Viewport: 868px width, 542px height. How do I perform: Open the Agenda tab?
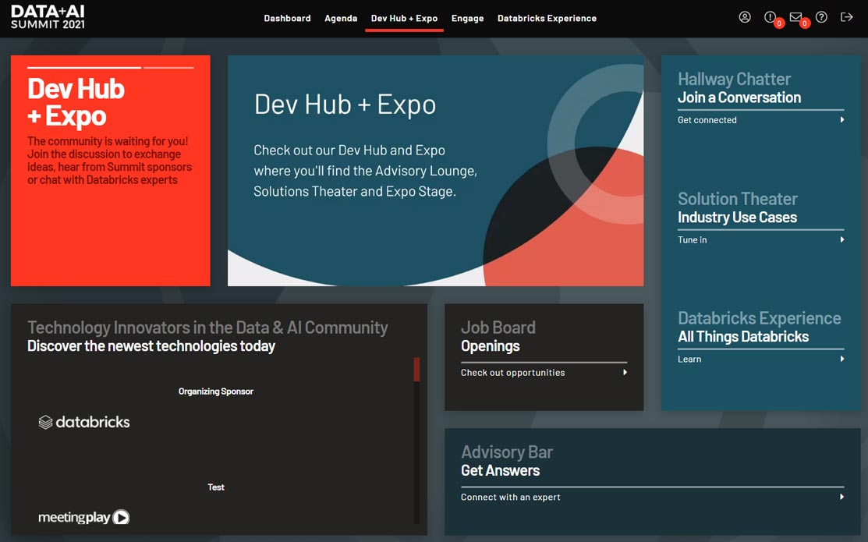pyautogui.click(x=341, y=18)
